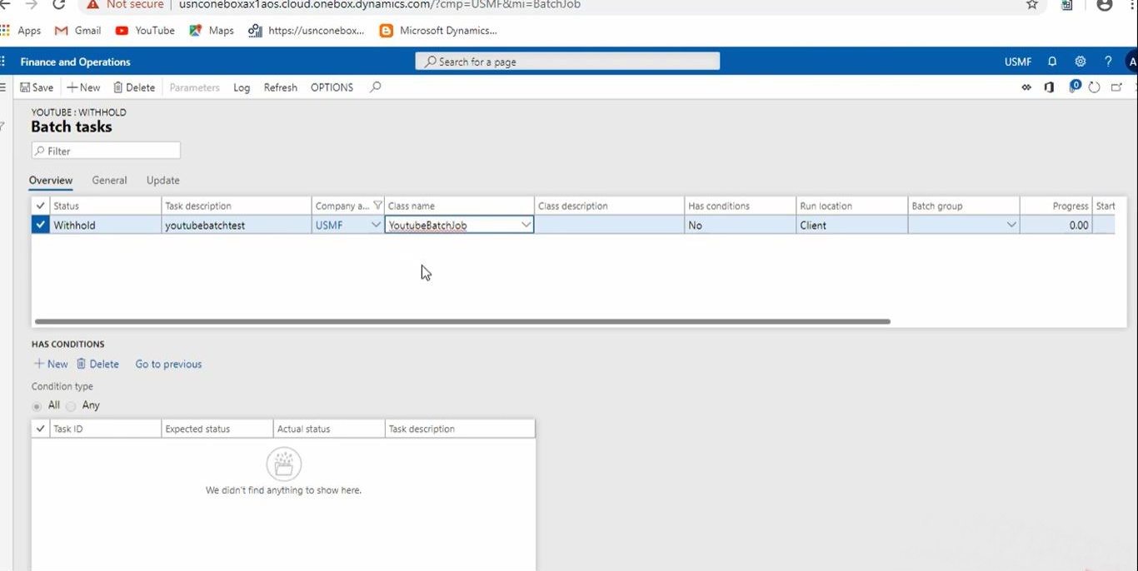Switch to the General tab

[x=109, y=180]
